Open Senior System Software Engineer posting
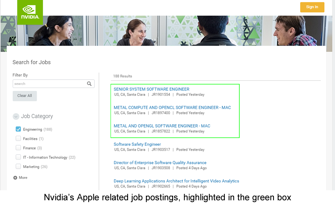335x204 pixels. click(x=151, y=89)
